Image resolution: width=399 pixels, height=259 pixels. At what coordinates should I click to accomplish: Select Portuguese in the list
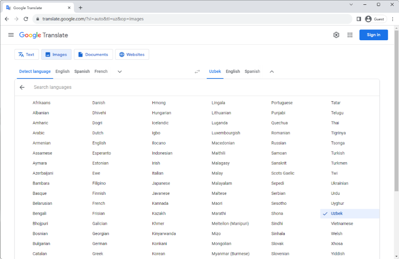point(282,103)
